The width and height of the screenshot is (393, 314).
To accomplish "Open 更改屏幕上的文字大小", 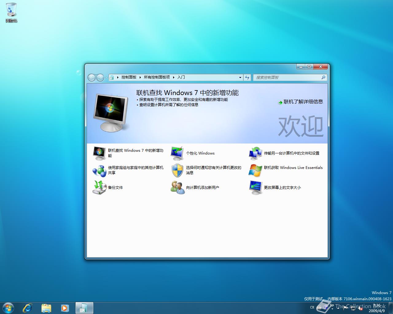I will coord(282,187).
